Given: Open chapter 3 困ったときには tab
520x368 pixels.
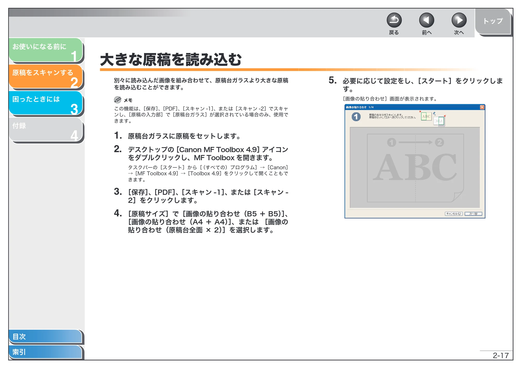Looking at the screenshot, I should 46,103.
